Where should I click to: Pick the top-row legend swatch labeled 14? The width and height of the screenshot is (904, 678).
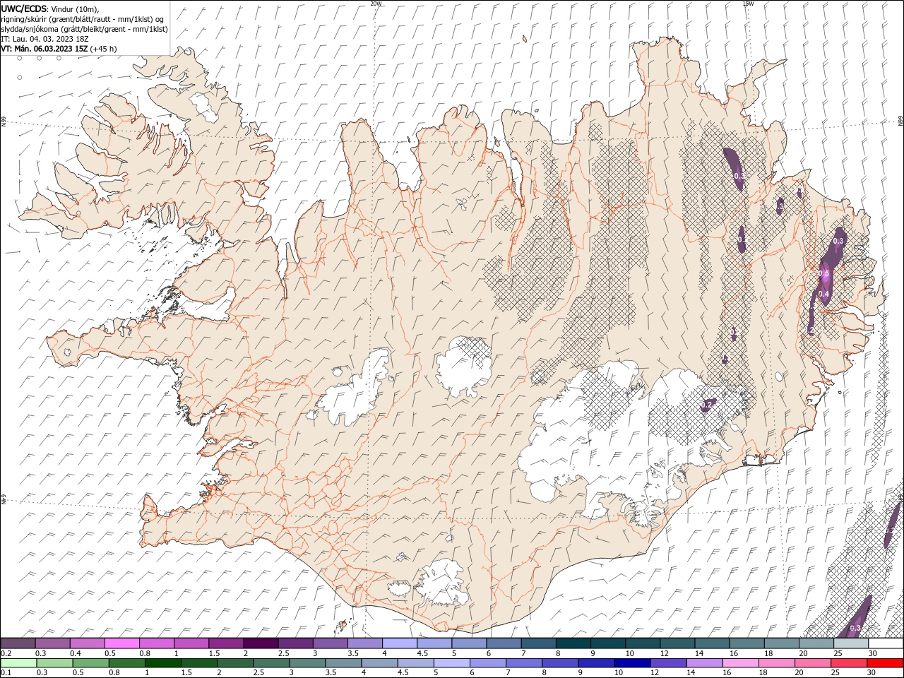[711, 643]
